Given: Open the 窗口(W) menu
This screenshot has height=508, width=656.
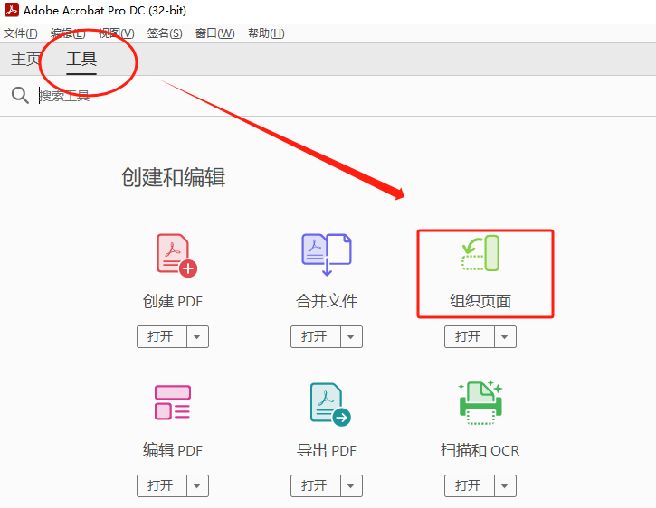Looking at the screenshot, I should [x=215, y=33].
